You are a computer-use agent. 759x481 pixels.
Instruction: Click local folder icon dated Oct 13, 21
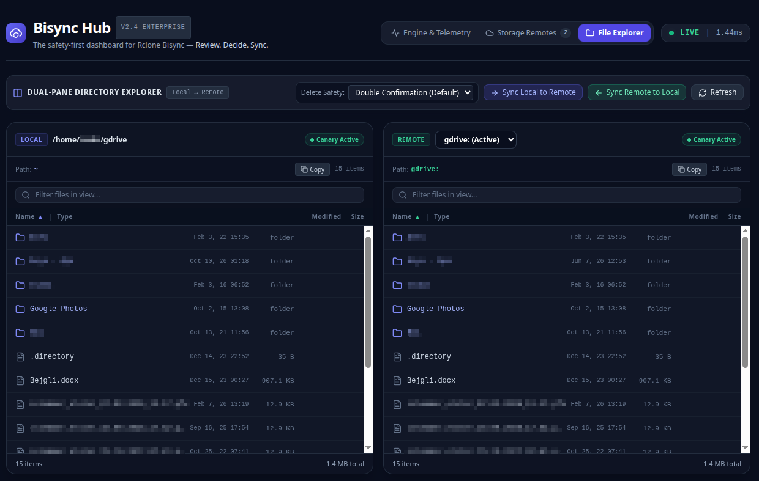[20, 332]
